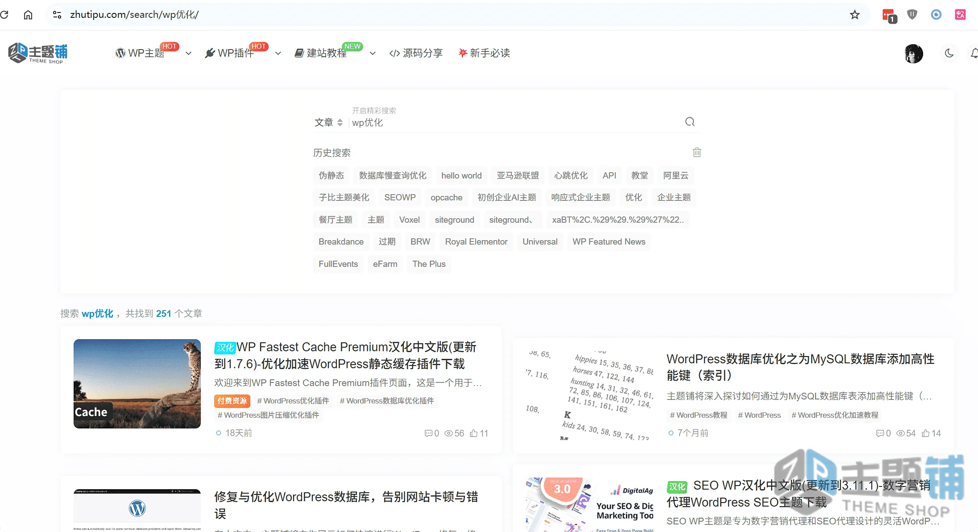This screenshot has width=978, height=532.
Task: Select 心跳优化 history tag
Action: pyautogui.click(x=571, y=175)
